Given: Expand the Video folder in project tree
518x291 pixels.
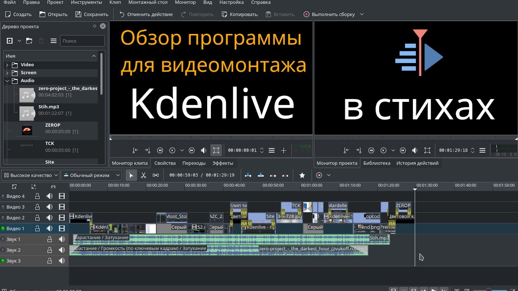Looking at the screenshot, I should (x=7, y=65).
